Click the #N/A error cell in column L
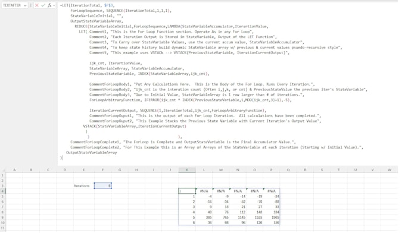 (x=204, y=191)
